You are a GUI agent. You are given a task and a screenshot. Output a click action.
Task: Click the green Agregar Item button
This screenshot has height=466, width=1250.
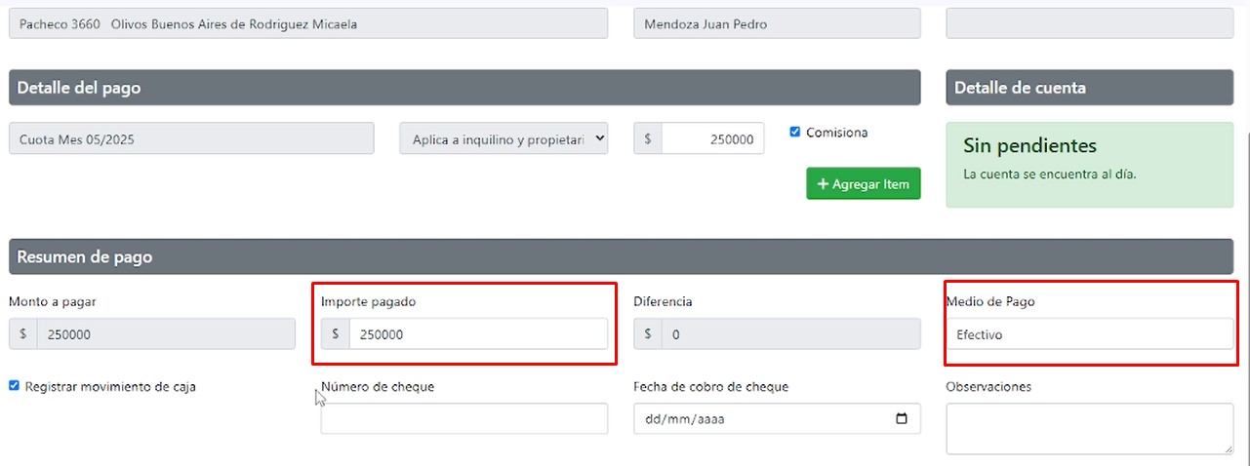(x=863, y=183)
